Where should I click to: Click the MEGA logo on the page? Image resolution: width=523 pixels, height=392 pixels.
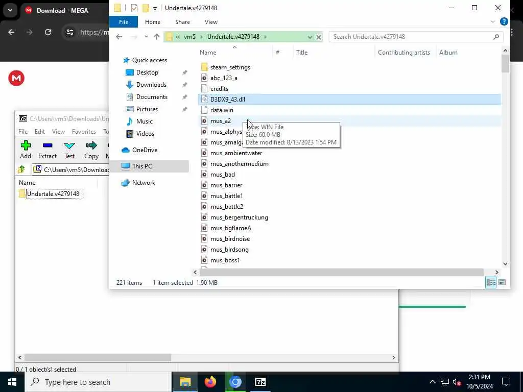pos(16,78)
